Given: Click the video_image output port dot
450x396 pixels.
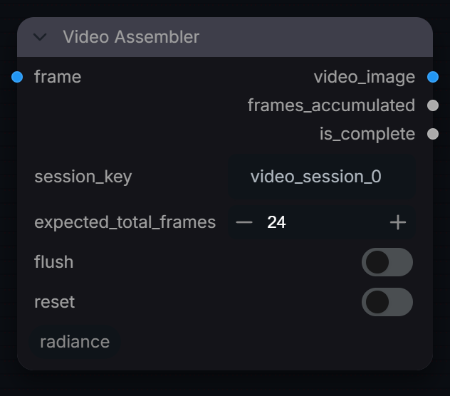Looking at the screenshot, I should click(433, 77).
